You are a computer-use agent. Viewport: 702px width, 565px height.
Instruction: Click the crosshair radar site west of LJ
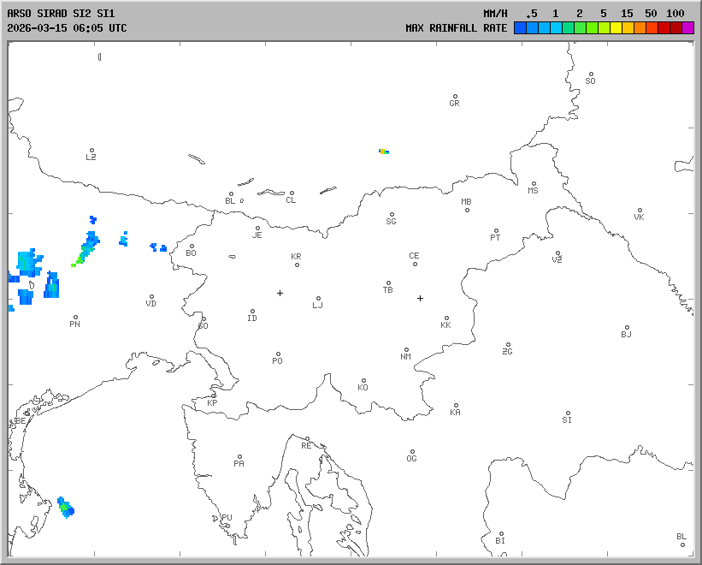click(x=280, y=293)
